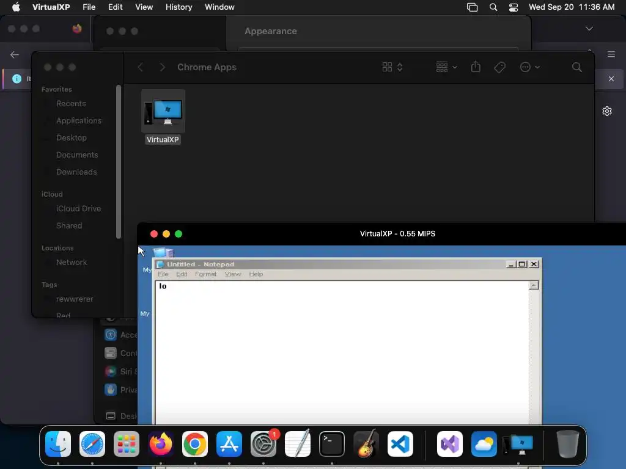This screenshot has height=469, width=626.
Task: Open the Finder action ellipsis menu
Action: click(530, 67)
